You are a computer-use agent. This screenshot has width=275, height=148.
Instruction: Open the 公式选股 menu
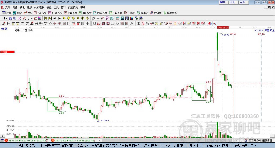coord(39,7)
